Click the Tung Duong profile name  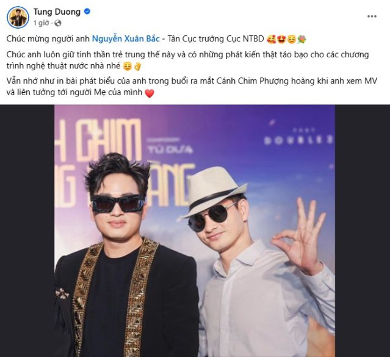coord(57,12)
